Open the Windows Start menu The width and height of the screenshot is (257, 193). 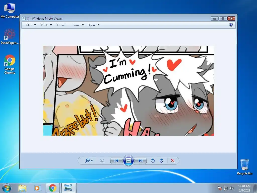coord(7,188)
